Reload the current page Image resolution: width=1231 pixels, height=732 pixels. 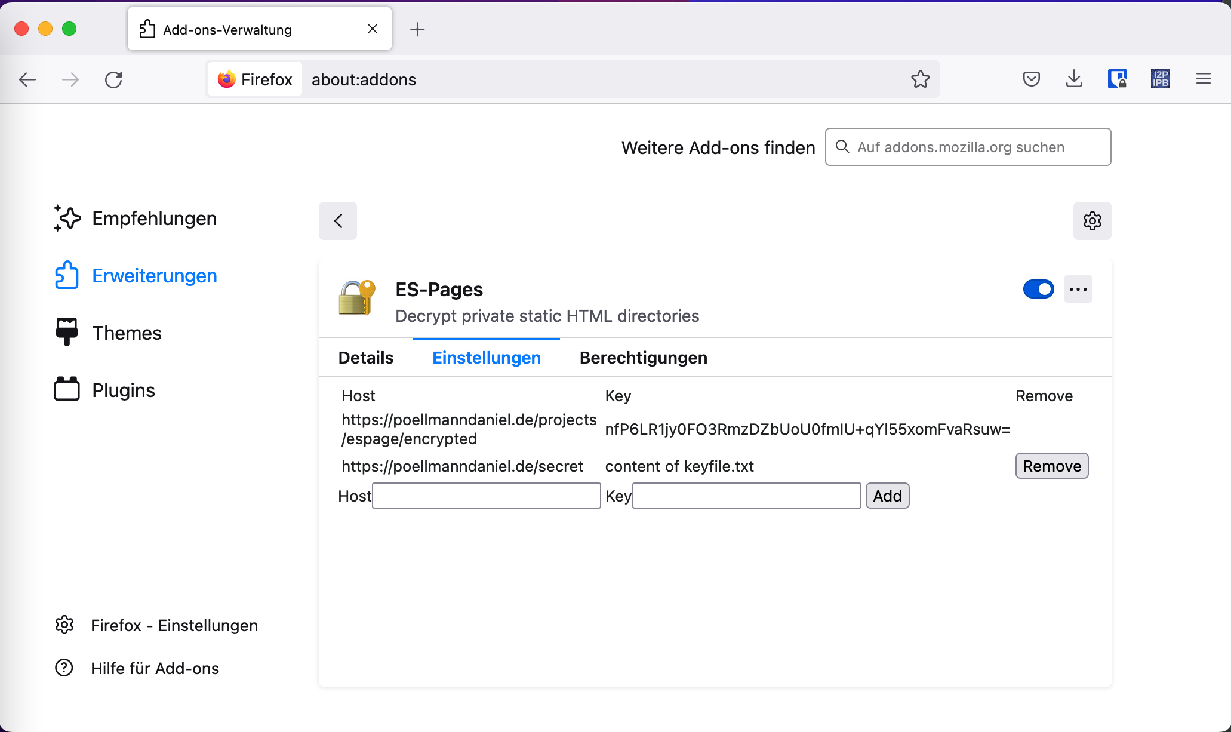[113, 79]
